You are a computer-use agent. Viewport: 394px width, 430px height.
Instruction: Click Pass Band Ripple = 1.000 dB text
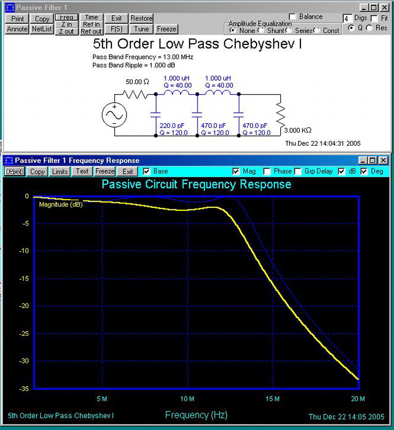point(134,66)
